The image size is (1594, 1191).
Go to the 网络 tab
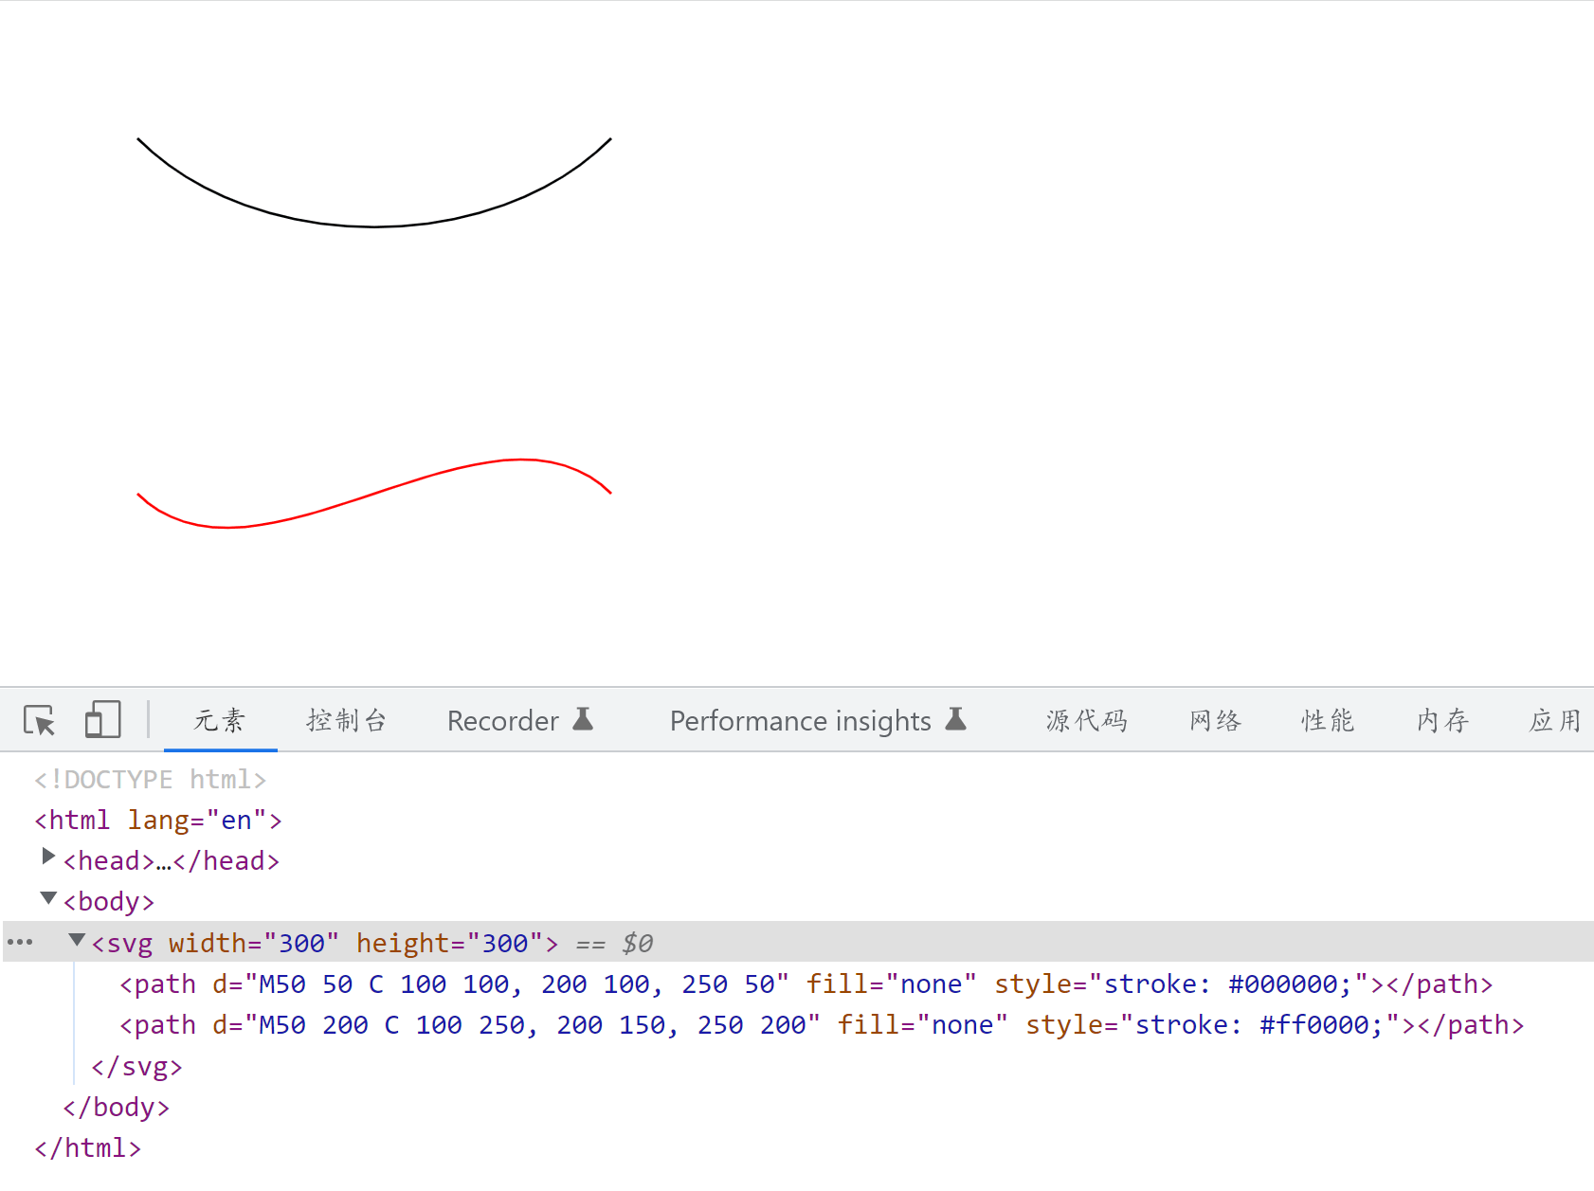point(1215,720)
